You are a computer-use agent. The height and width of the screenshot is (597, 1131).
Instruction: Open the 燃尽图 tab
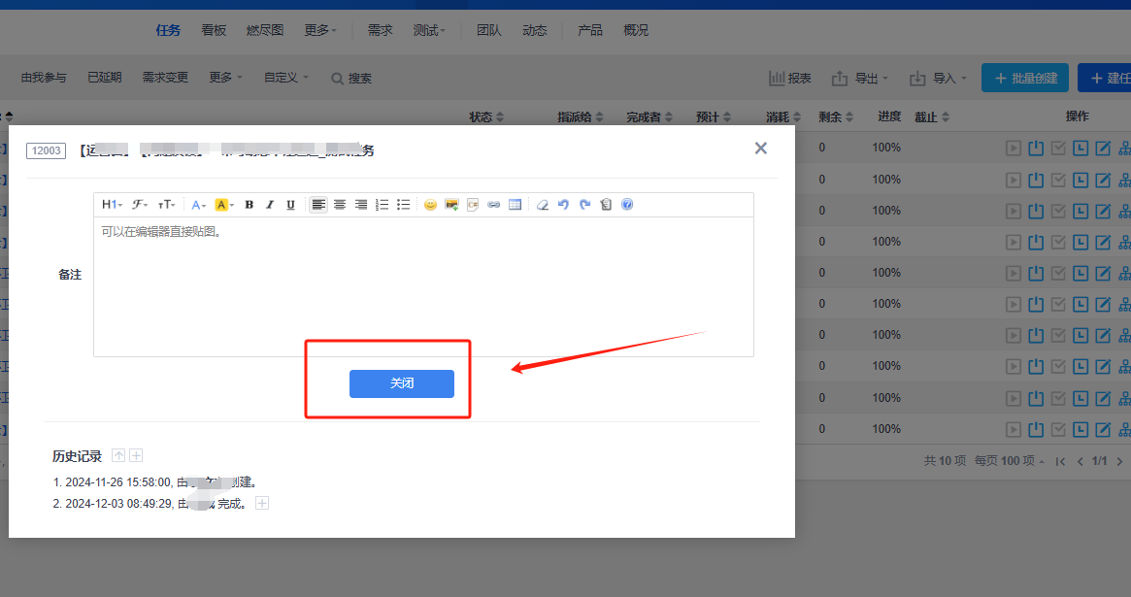[265, 30]
